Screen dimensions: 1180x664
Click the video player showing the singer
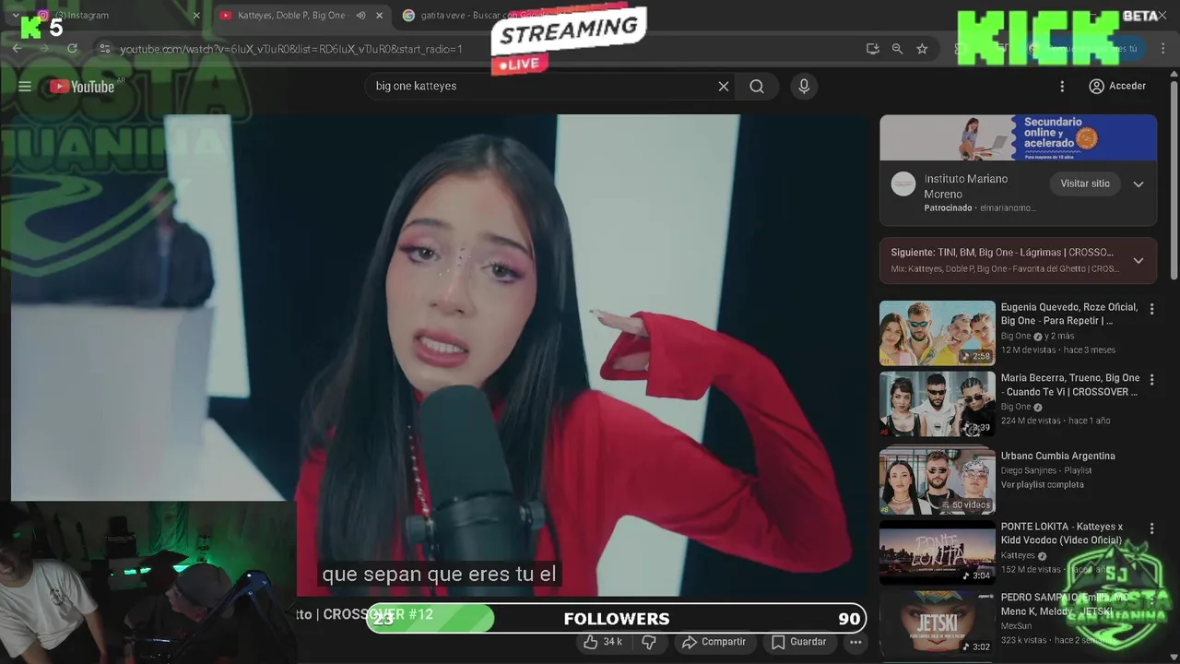(x=440, y=355)
